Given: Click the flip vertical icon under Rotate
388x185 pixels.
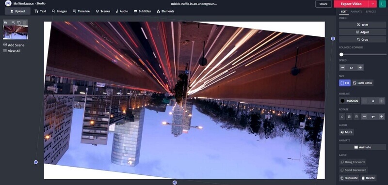Looking at the screenshot, I should pyautogui.click(x=356, y=117).
